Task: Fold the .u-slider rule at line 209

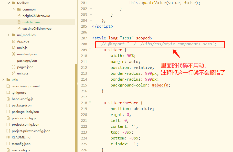Action: (x=90, y=50)
